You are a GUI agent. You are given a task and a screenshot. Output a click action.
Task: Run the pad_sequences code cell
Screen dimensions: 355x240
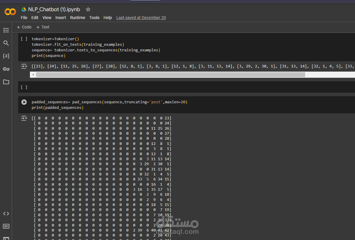click(24, 102)
